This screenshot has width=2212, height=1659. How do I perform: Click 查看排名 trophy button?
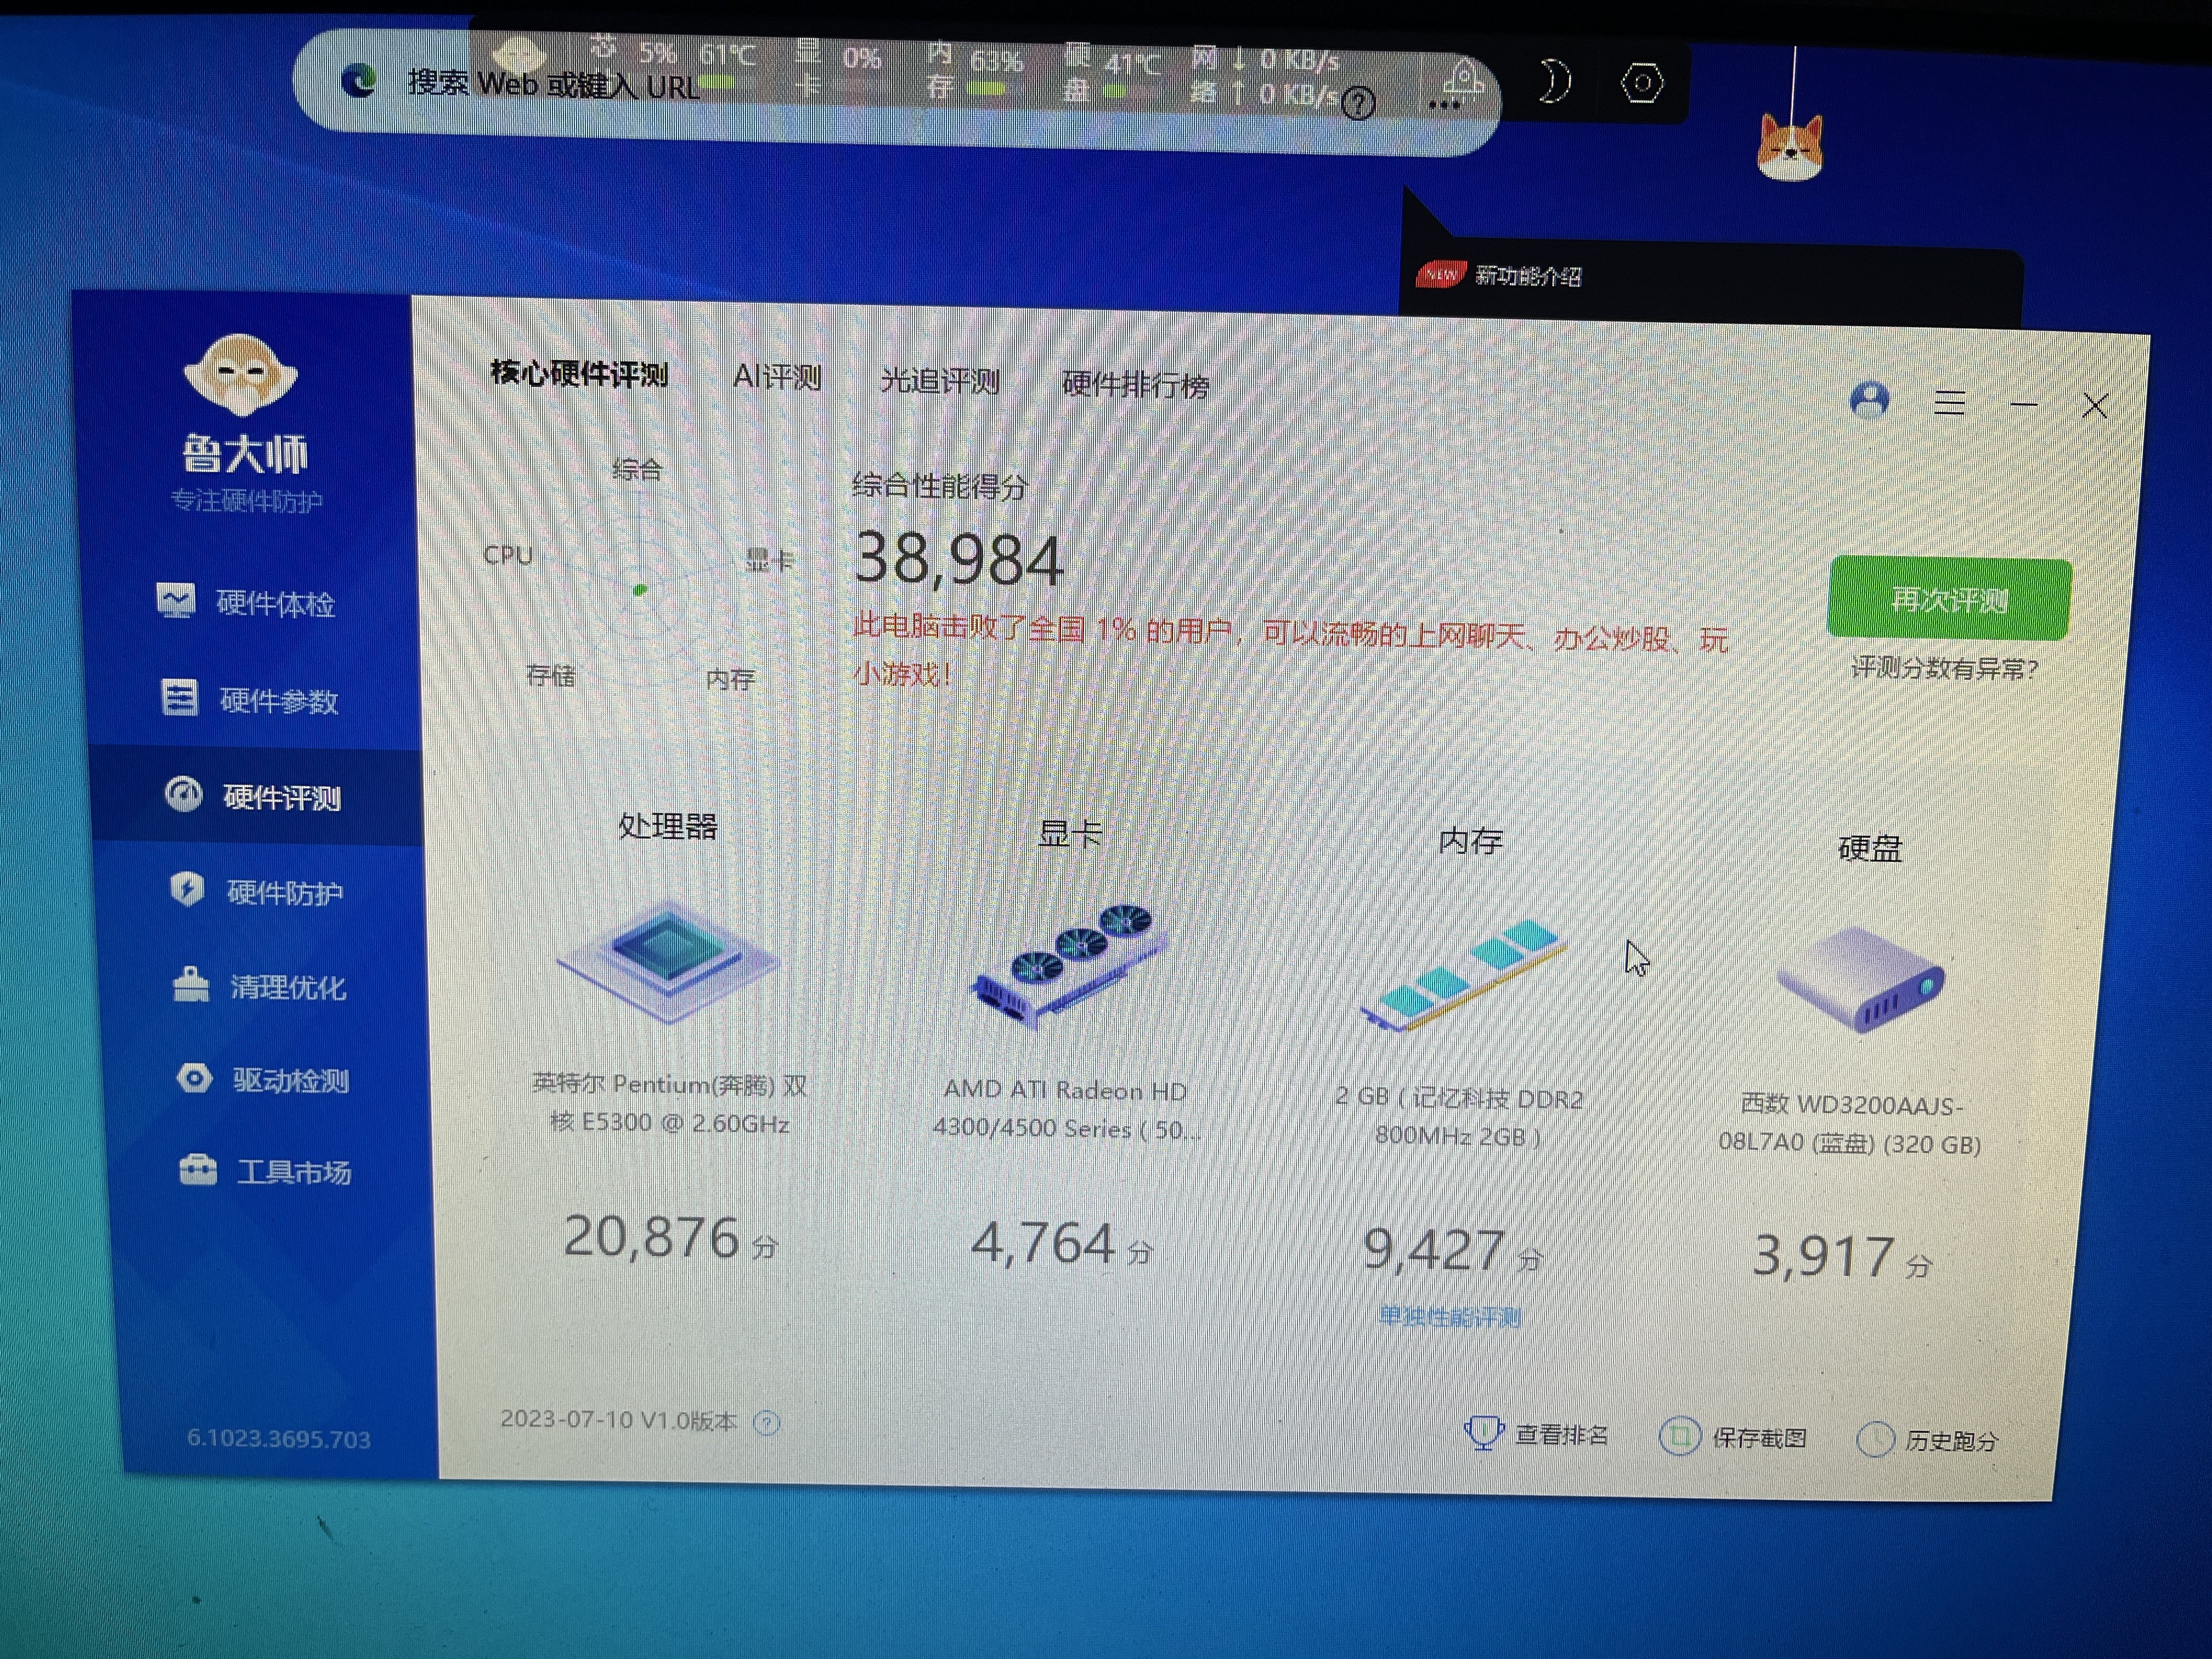click(1536, 1433)
